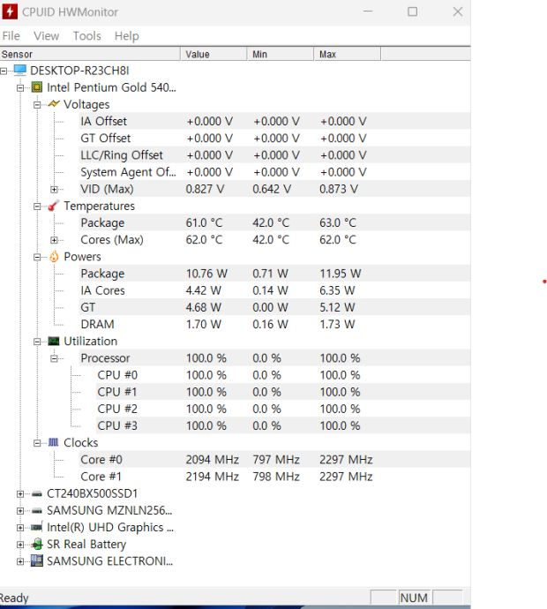Maximize the HWMonitor window
Image resolution: width=547 pixels, height=609 pixels.
(412, 11)
